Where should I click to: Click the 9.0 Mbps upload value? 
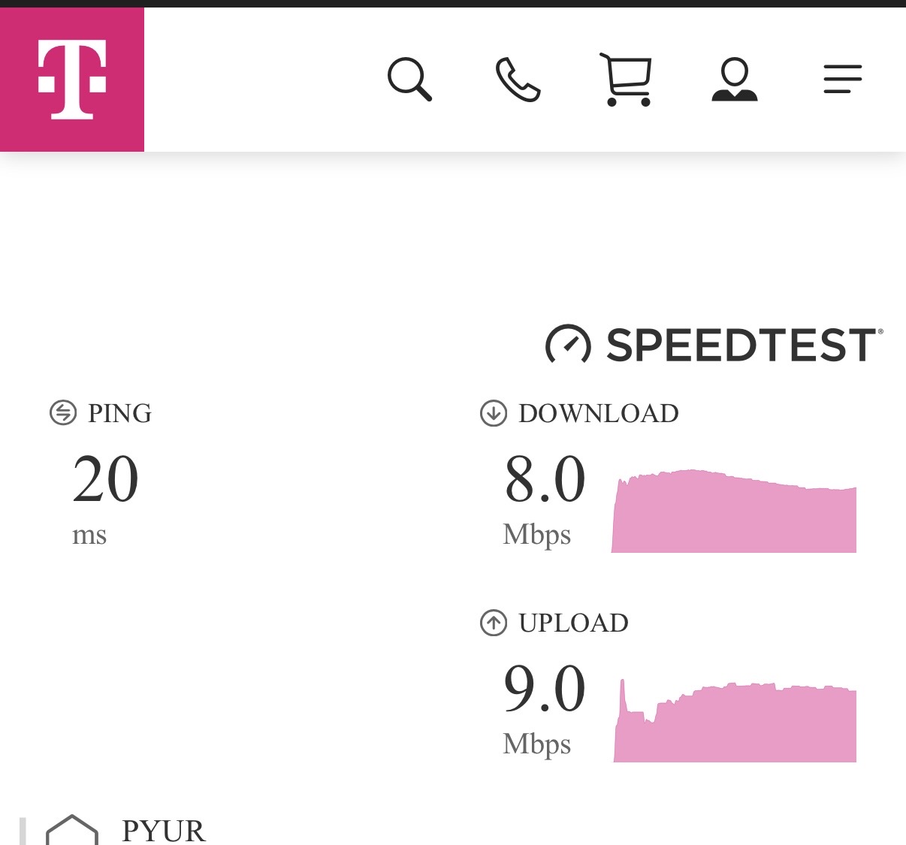[x=545, y=690]
